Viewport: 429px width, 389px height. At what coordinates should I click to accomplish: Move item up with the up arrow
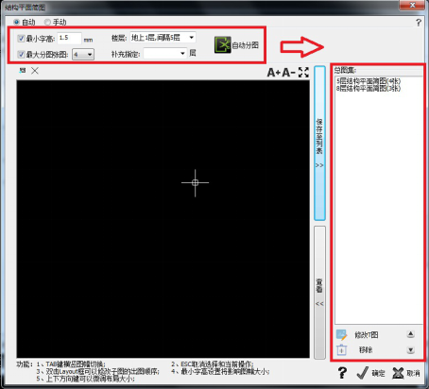click(410, 334)
